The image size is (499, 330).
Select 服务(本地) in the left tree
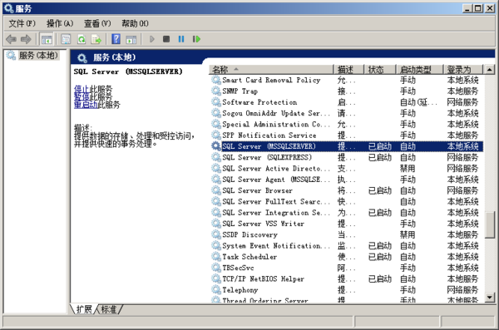tap(38, 56)
